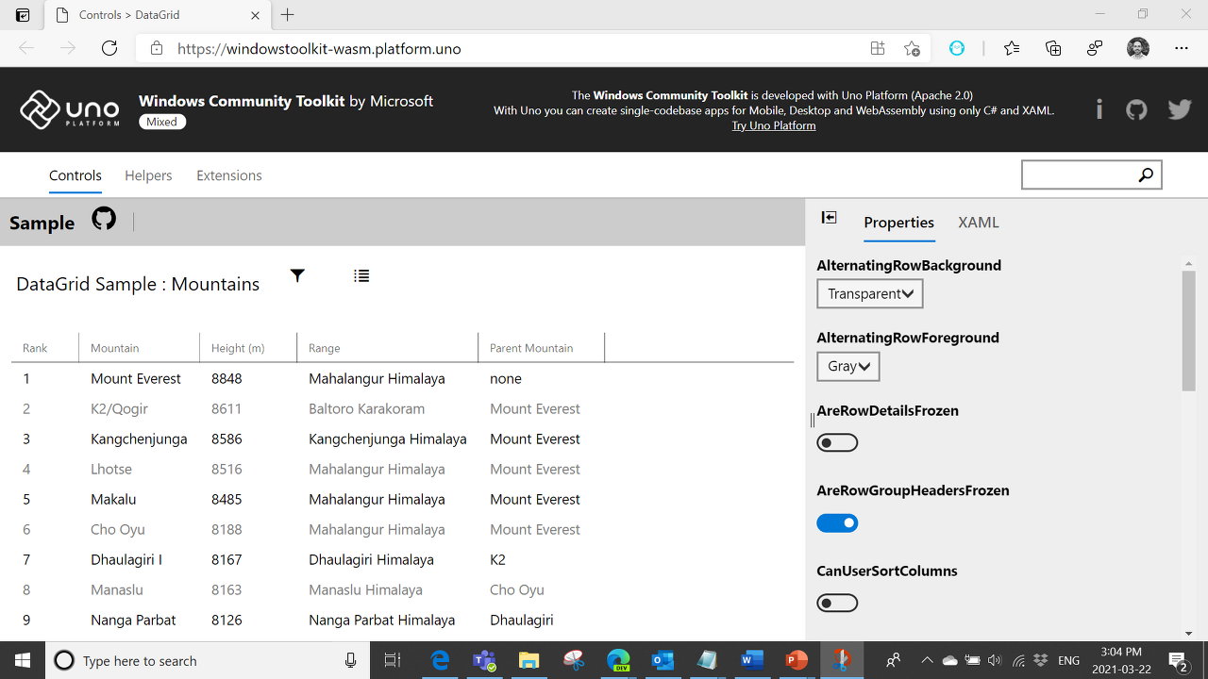The image size is (1208, 679).
Task: Open Microsoft Teams from the taskbar
Action: [484, 660]
